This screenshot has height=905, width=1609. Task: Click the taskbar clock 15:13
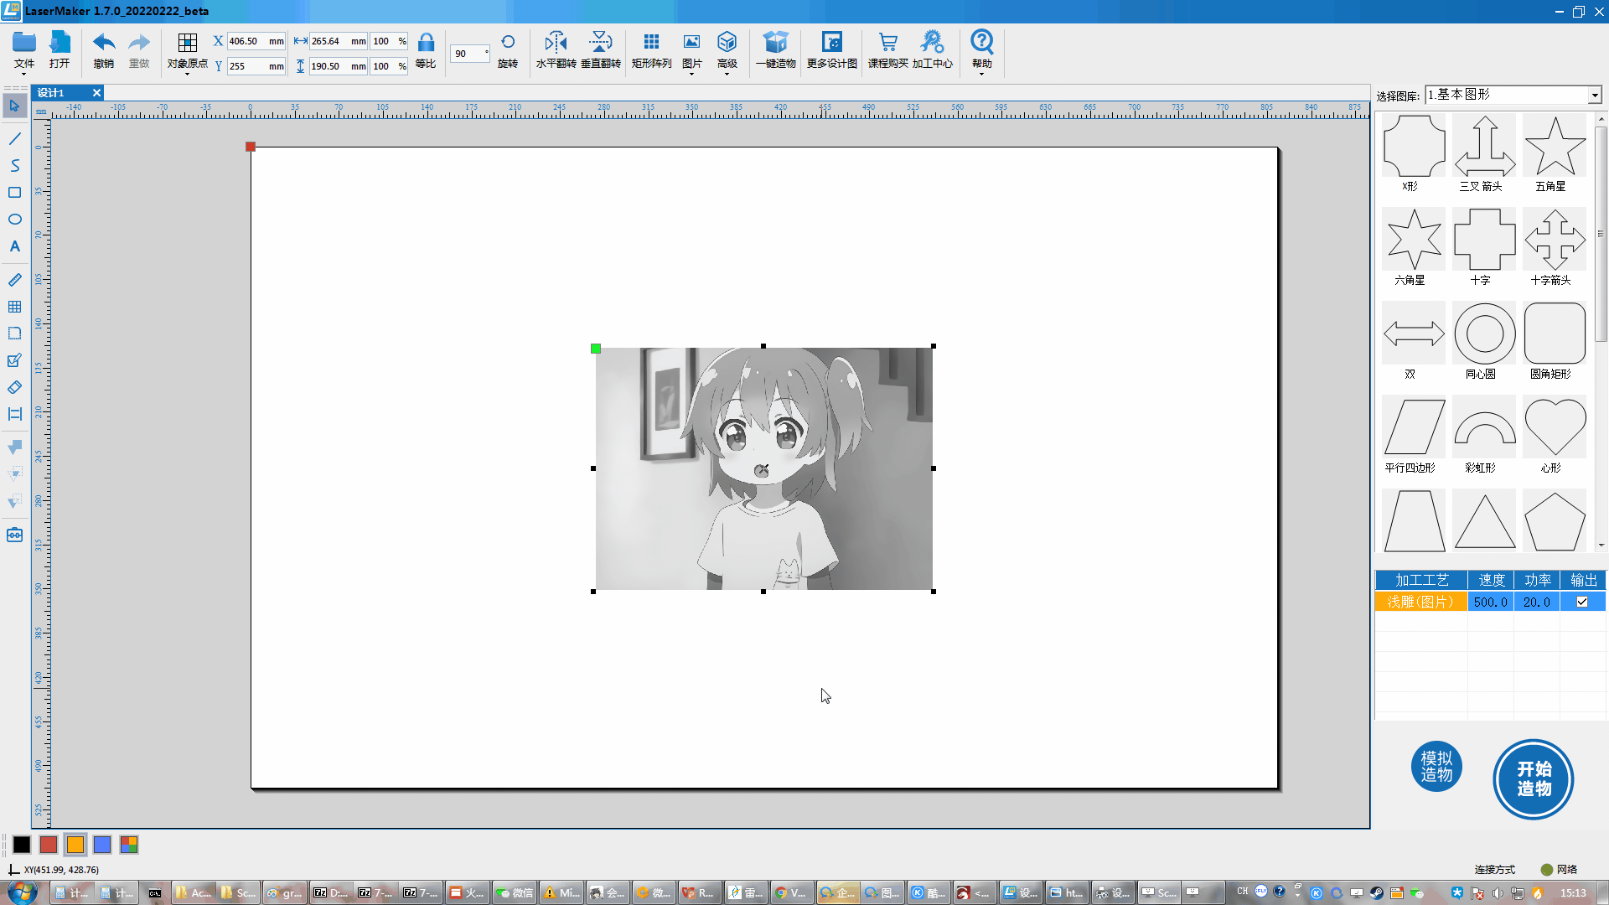[1573, 892]
